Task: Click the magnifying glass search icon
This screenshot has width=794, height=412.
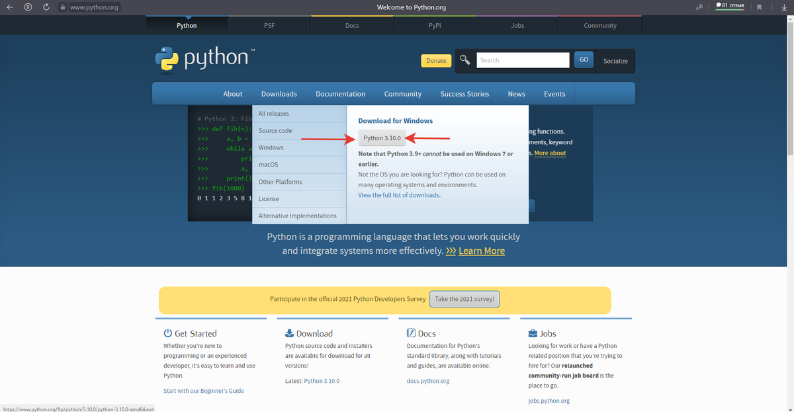Action: (x=465, y=60)
